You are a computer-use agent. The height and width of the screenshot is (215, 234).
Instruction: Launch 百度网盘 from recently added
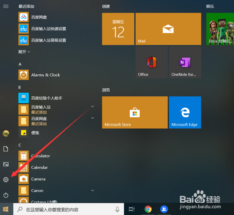pyautogui.click(x=57, y=17)
